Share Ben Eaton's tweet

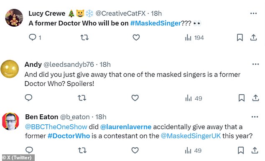[255, 150]
